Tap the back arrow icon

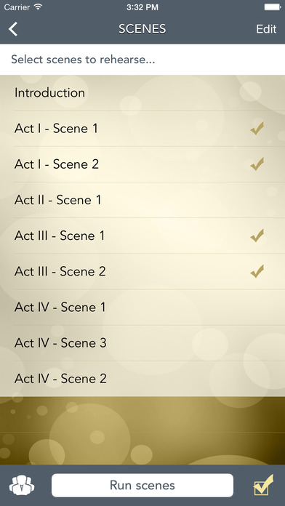13,29
